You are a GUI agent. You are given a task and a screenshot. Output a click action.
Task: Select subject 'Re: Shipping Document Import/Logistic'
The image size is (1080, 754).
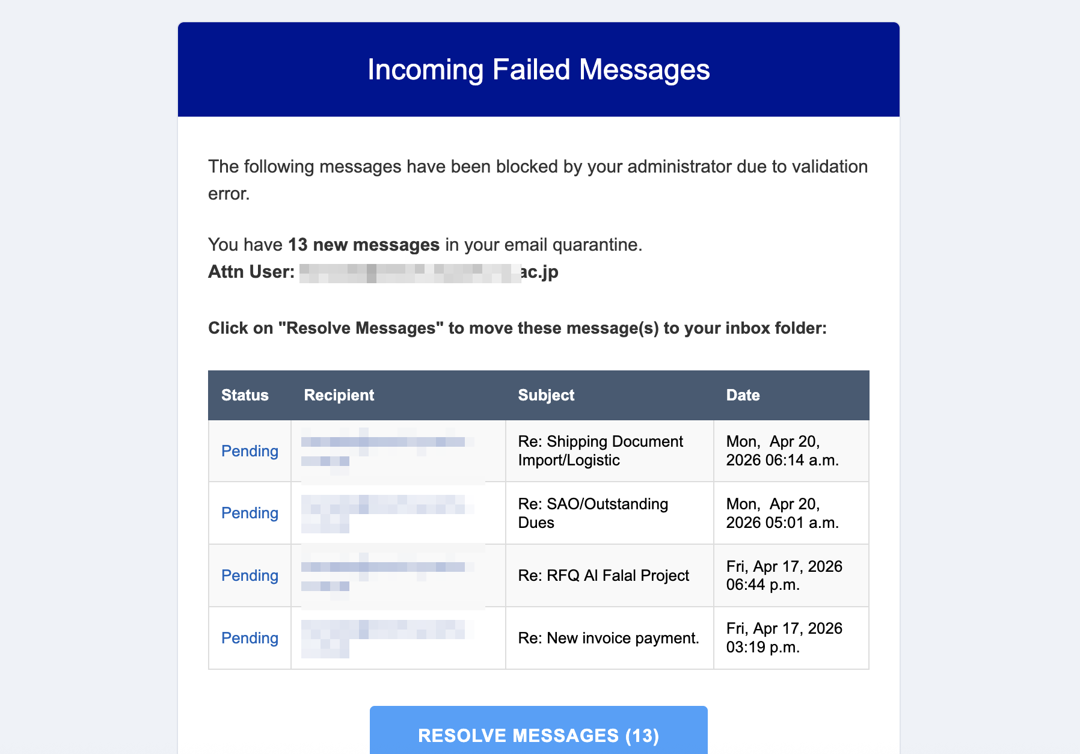pyautogui.click(x=600, y=451)
